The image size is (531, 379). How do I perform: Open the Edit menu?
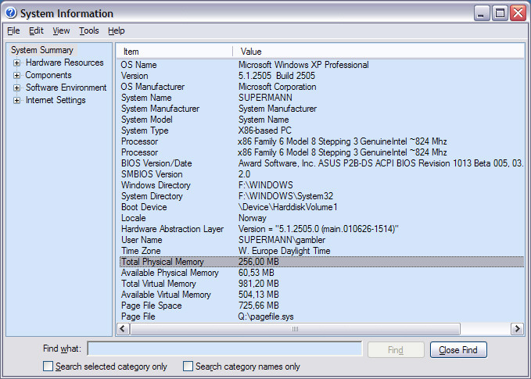[36, 30]
